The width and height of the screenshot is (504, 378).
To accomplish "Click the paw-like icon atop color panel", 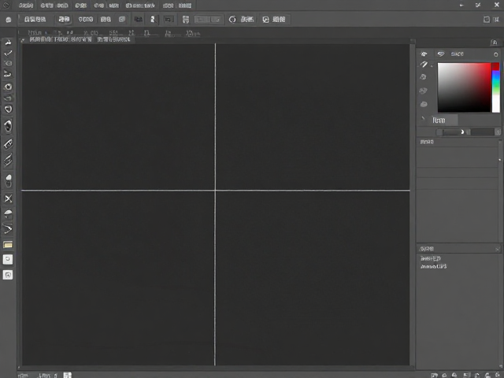I will coord(424,54).
